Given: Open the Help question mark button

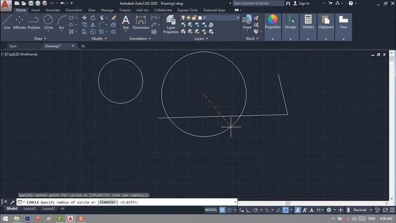Looking at the screenshot, I should 351,3.
